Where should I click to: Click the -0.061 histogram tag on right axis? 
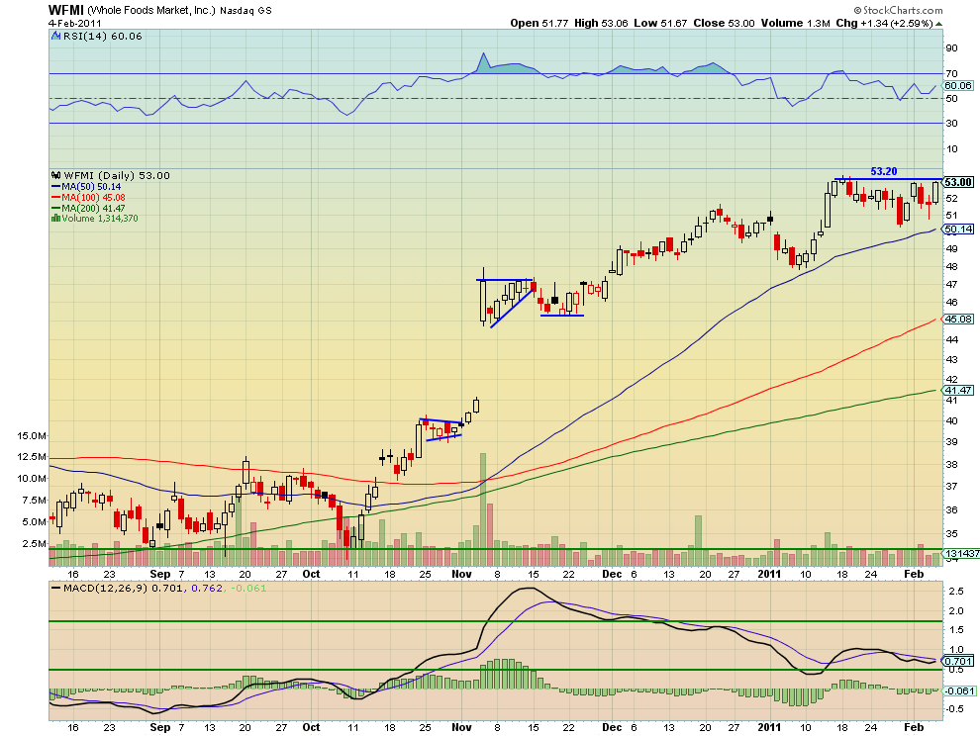coord(960,690)
